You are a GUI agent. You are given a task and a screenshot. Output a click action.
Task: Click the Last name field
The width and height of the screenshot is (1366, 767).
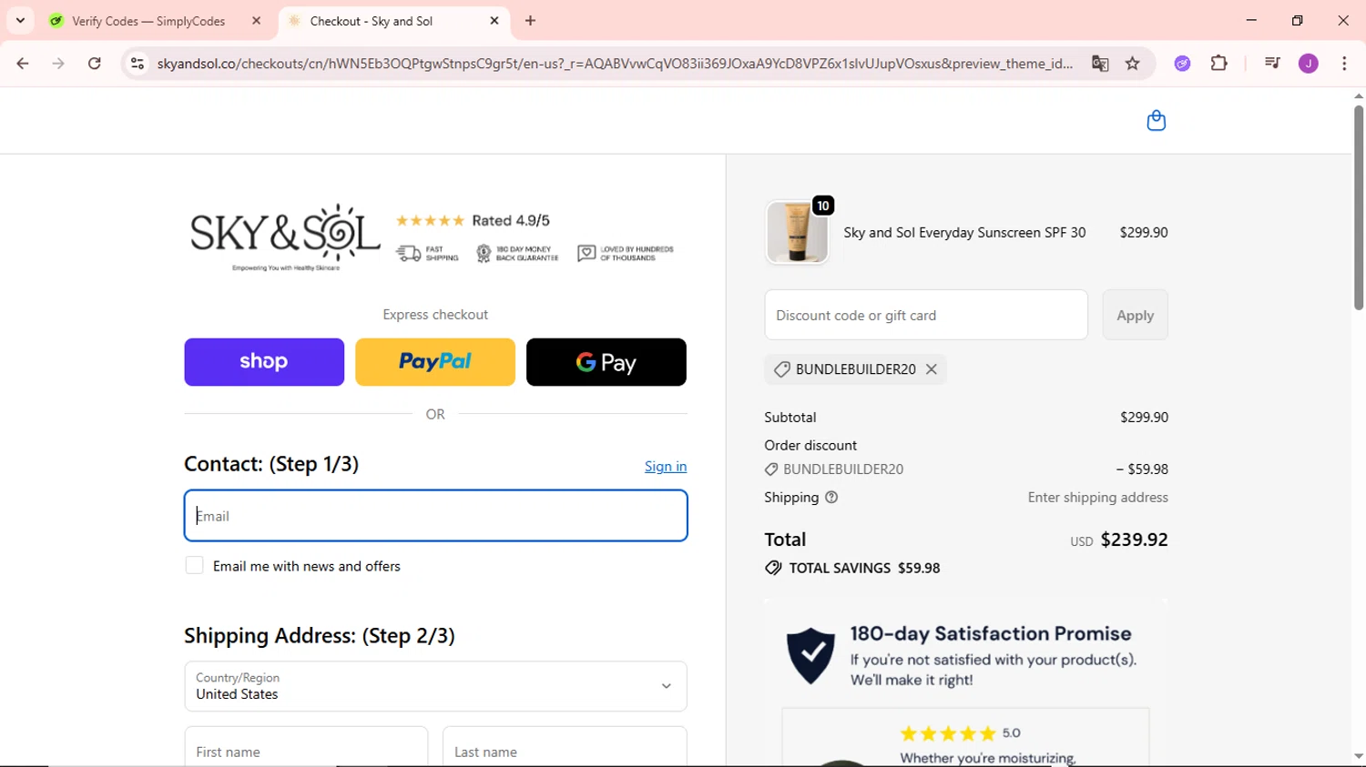(x=565, y=748)
